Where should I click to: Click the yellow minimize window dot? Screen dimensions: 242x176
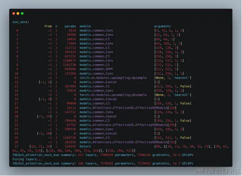(18, 14)
